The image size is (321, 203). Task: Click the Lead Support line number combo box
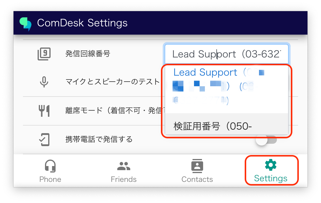tap(227, 54)
